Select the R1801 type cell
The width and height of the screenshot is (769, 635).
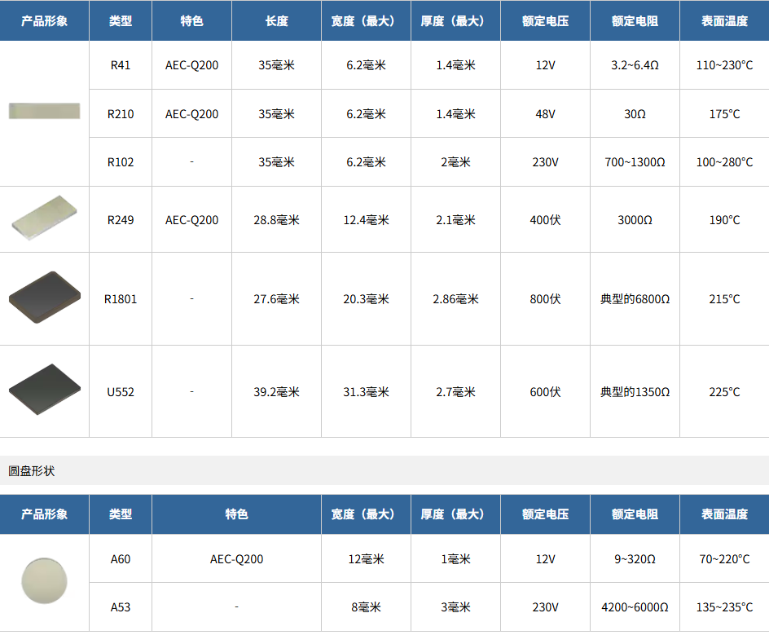121,299
